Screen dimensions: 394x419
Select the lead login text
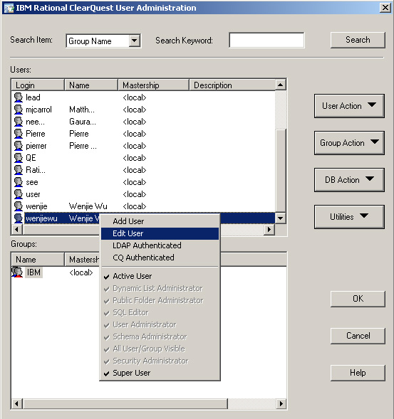33,97
